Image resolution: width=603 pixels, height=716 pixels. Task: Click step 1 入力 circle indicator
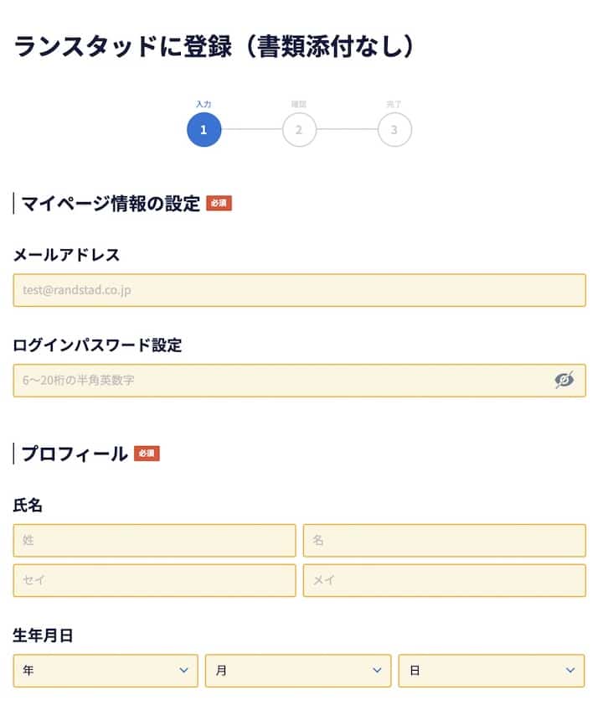coord(204,130)
